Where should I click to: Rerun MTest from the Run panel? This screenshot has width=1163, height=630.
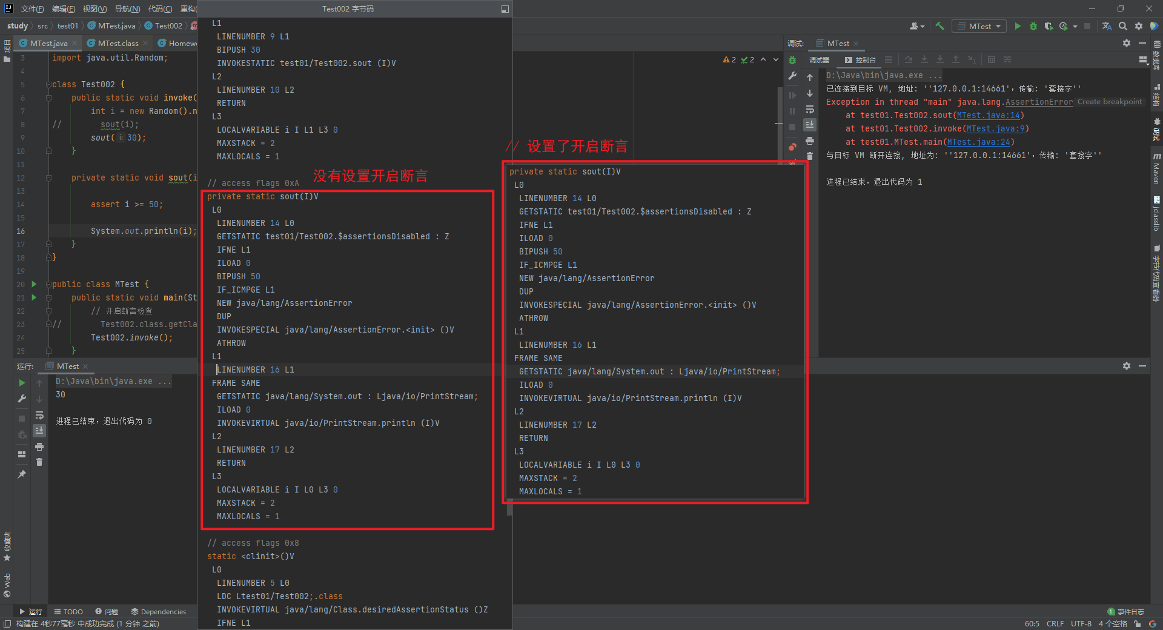pyautogui.click(x=22, y=383)
